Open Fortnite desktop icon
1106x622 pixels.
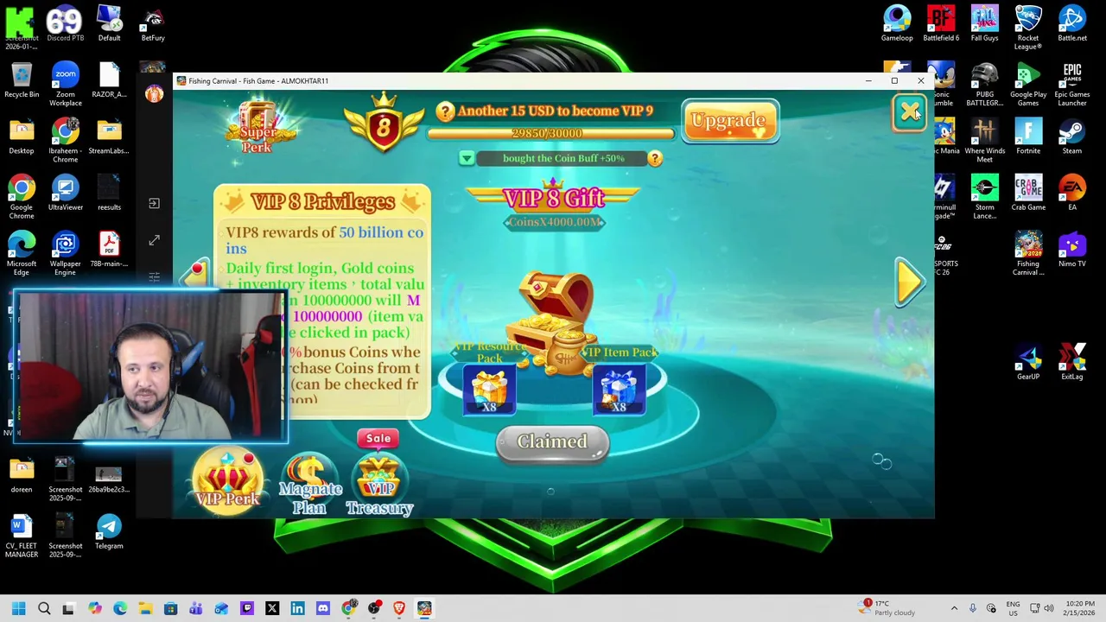click(x=1028, y=136)
